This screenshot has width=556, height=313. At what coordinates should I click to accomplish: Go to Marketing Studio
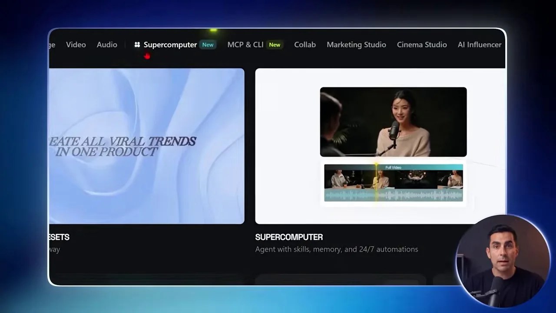click(356, 45)
